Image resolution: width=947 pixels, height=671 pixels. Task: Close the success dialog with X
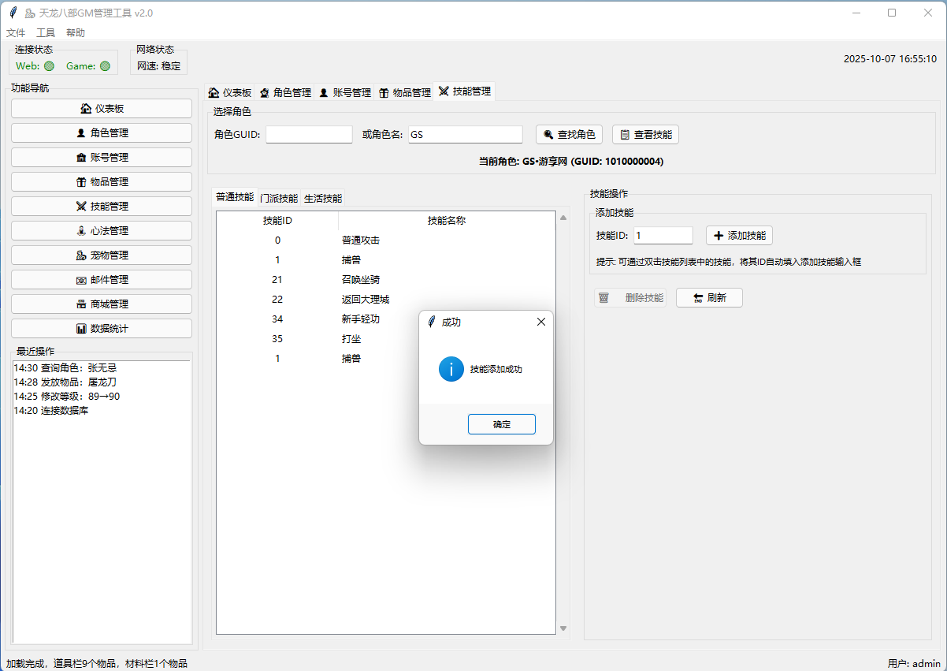coord(540,322)
